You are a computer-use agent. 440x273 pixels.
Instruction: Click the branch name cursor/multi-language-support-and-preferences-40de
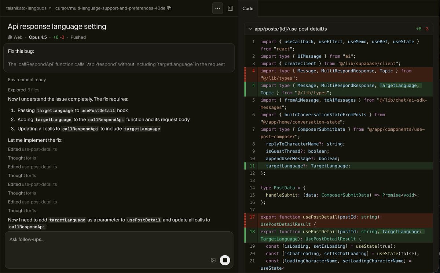110,8
